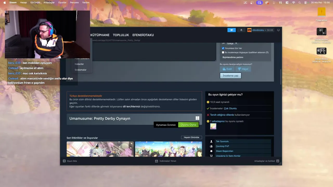Open Arkadaşlar ve Sohbet panel
Screen dimensions: 333x187
265,161
